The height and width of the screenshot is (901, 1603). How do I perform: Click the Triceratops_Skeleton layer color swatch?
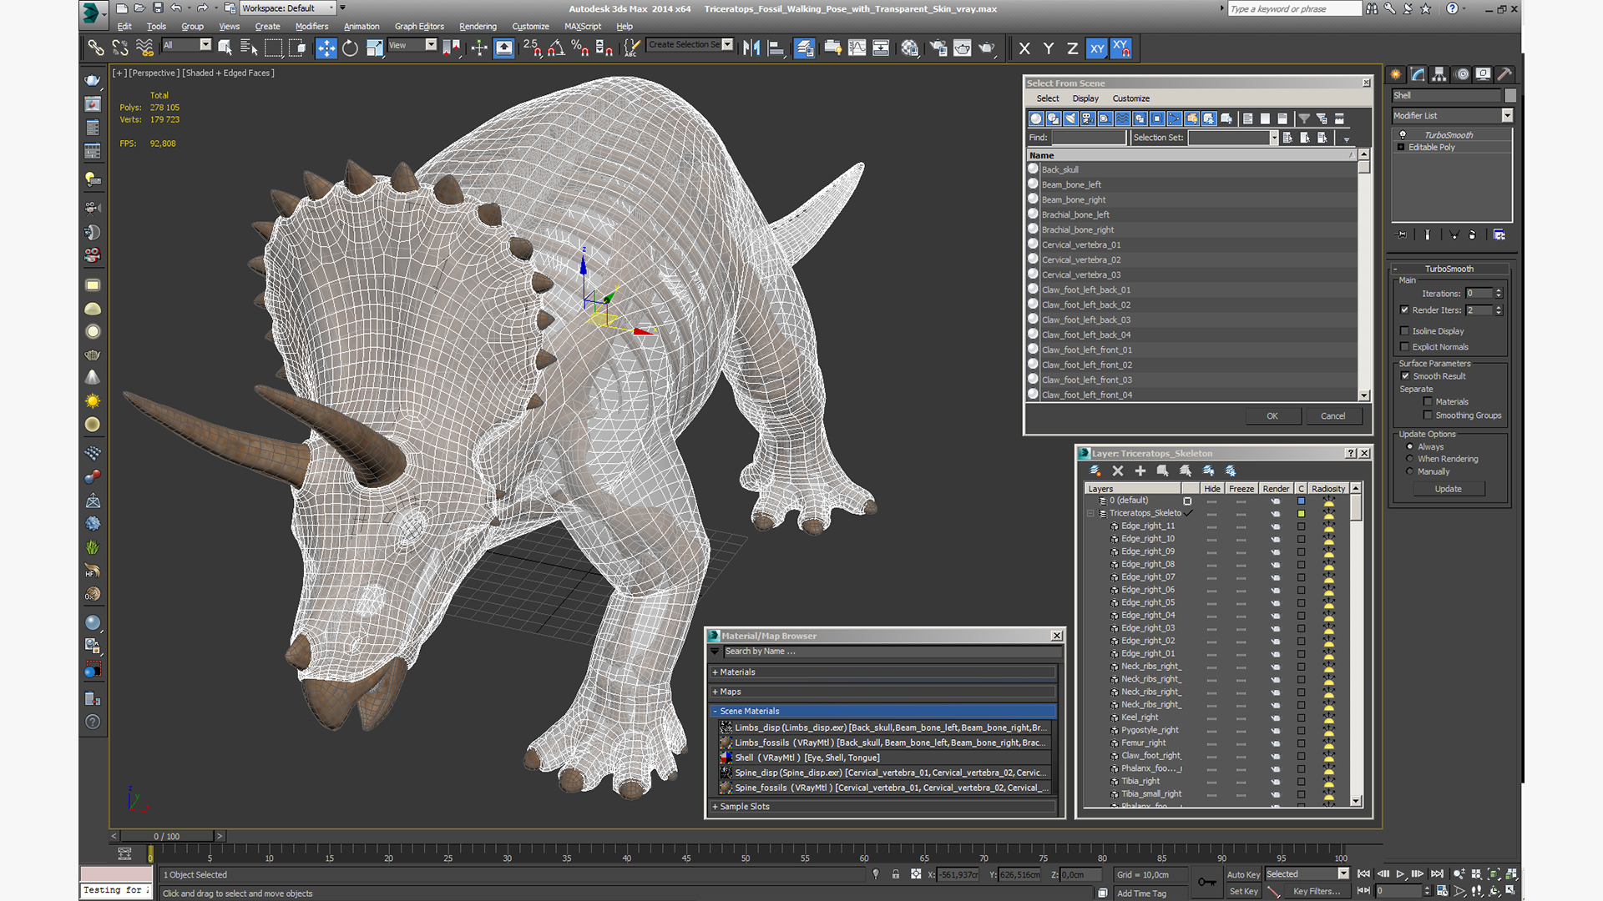click(x=1301, y=514)
